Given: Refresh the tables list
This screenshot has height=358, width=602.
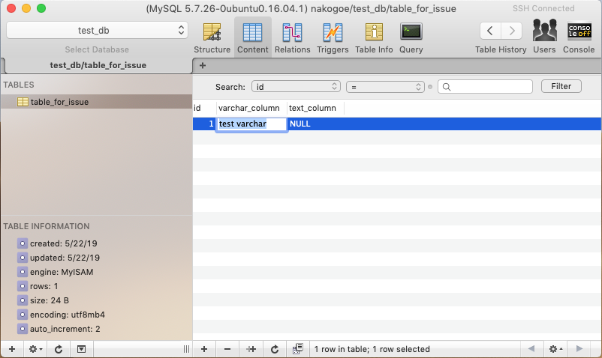Looking at the screenshot, I should pyautogui.click(x=59, y=349).
